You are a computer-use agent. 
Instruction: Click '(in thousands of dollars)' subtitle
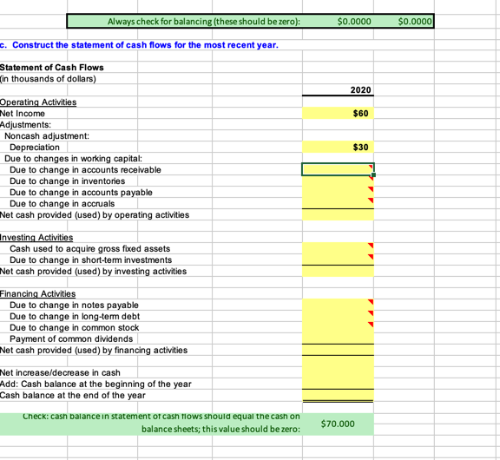(x=48, y=79)
